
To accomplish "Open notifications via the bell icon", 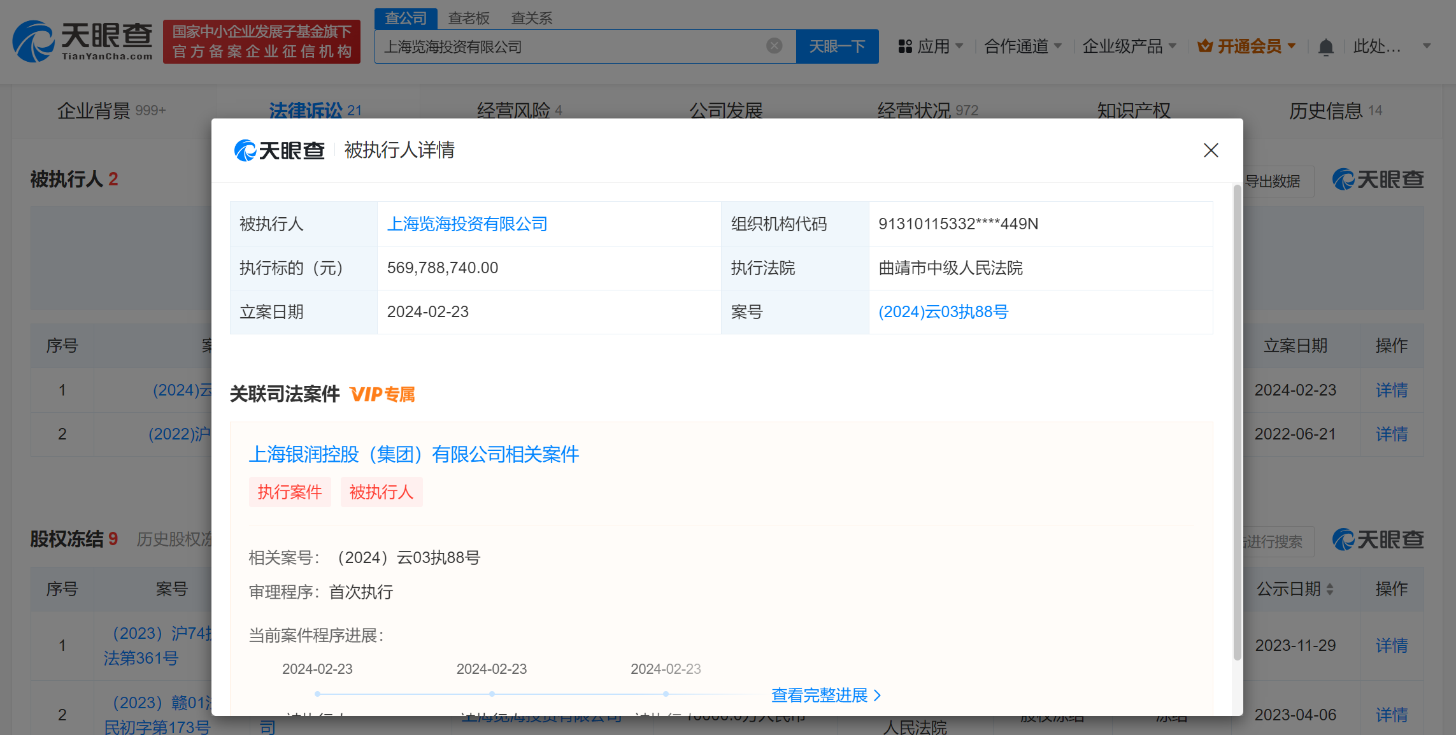I will pos(1325,46).
